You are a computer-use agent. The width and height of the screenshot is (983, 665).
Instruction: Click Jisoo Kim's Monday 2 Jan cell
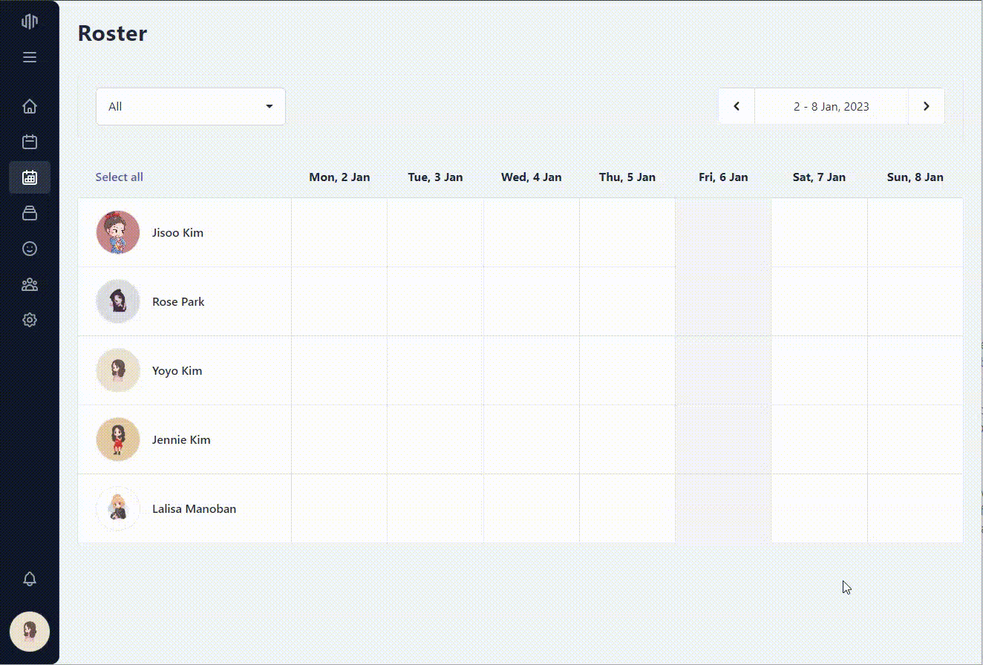click(339, 232)
